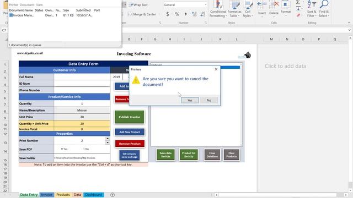Apply Percent Style format
Image resolution: width=353 pixels, height=198 pixels.
pyautogui.click(x=177, y=14)
